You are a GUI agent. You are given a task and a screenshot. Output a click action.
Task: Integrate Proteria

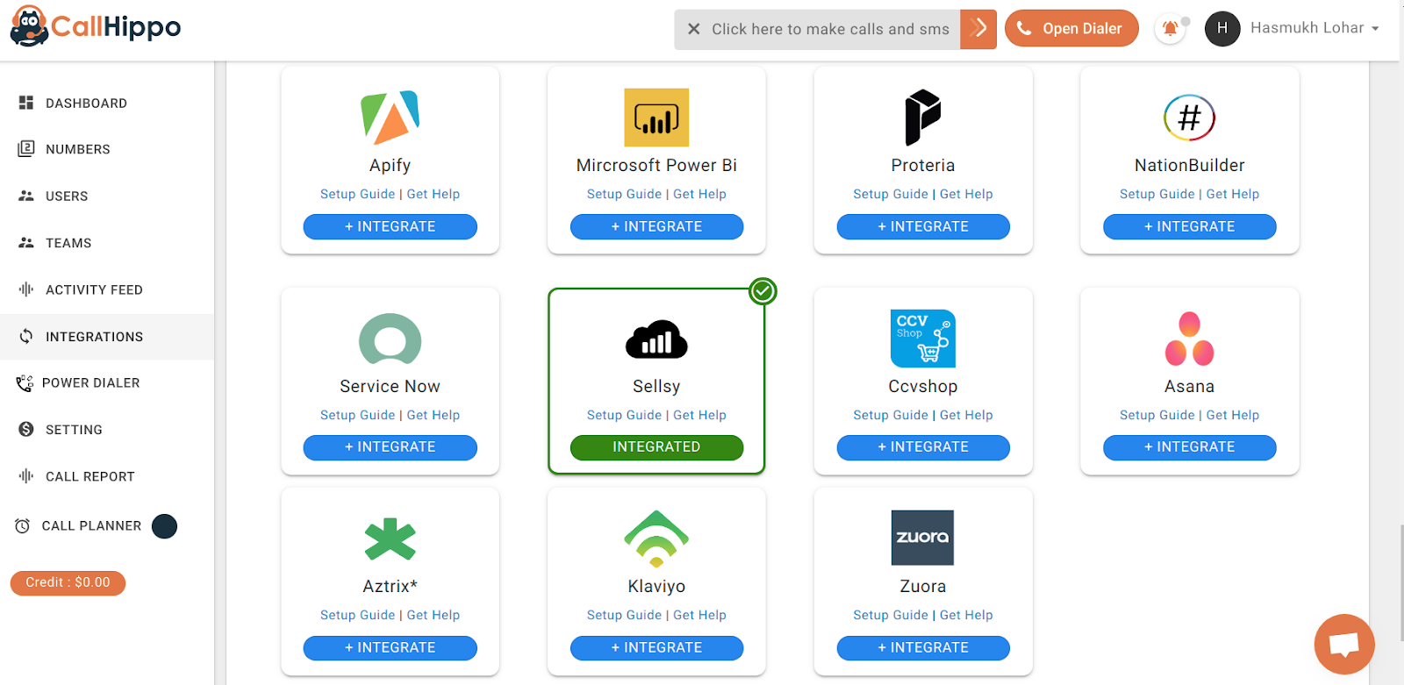point(923,226)
